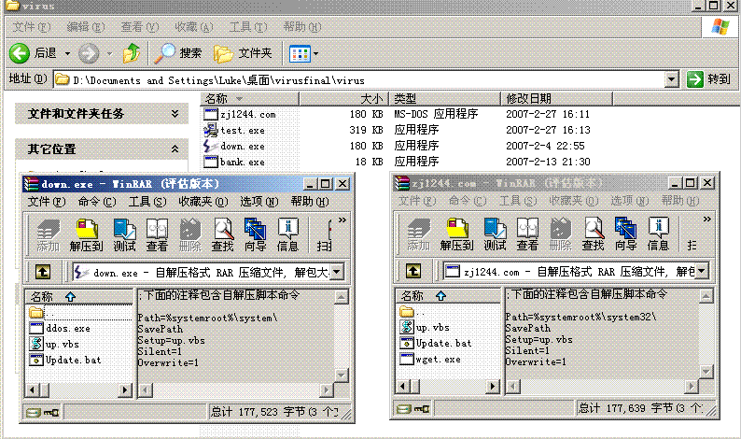741x439 pixels.
Task: Toggle the 文件夹 folders pane button
Action: pyautogui.click(x=244, y=53)
